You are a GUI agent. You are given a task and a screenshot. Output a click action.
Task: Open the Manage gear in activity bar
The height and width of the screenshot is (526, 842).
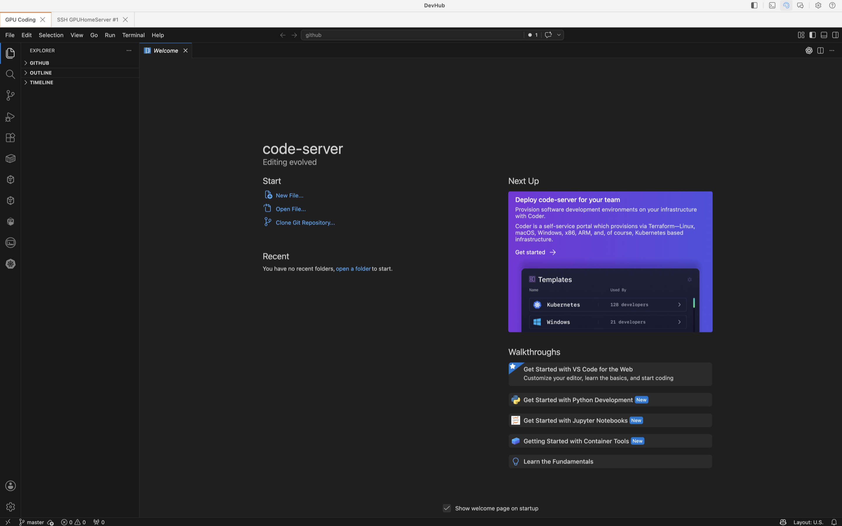(x=11, y=506)
